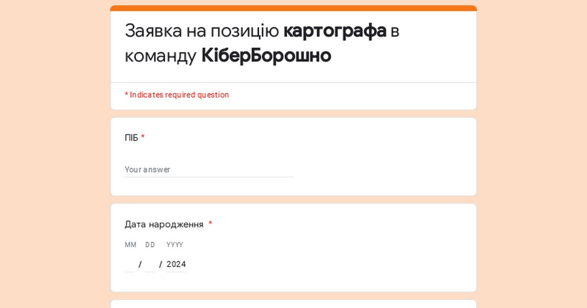Click the bold word "картографа" in title
Screen dimensions: 587x308
(x=335, y=31)
